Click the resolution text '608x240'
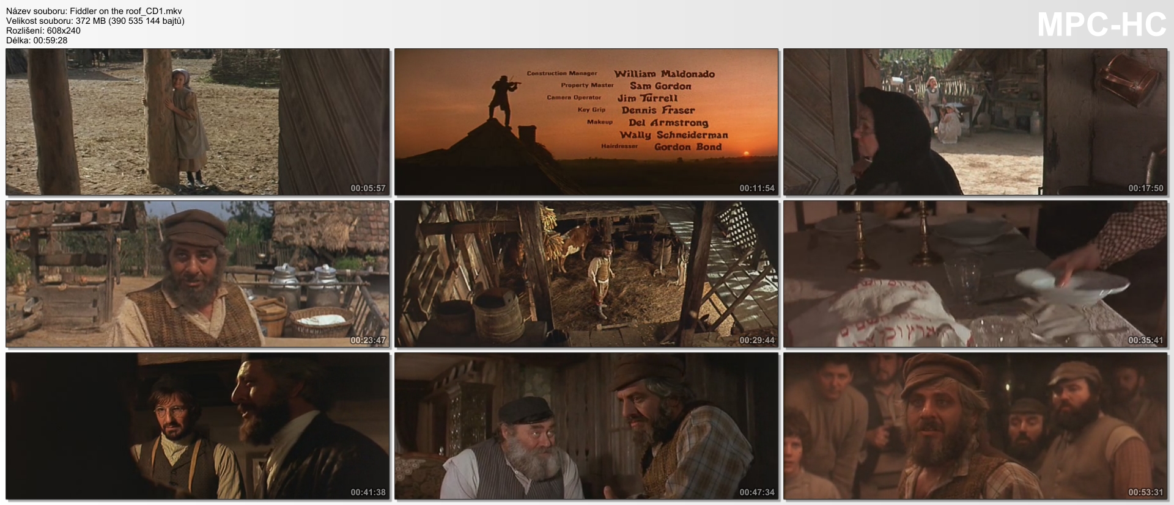 (64, 31)
